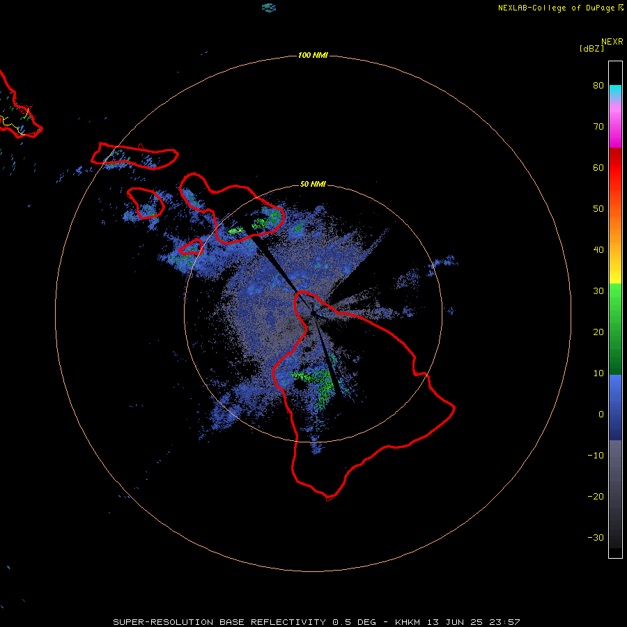Click the 50 NMI range ring label
627x627 pixels.
[x=313, y=184]
